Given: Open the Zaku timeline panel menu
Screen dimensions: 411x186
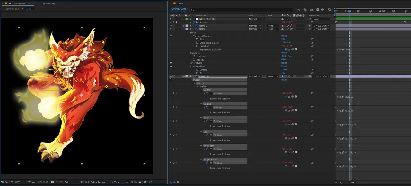Looking at the screenshot, I should [x=186, y=4].
